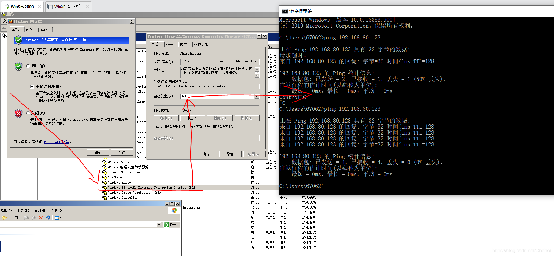Click the 显示名称 field in ICS properties
The height and width of the screenshot is (256, 554).
220,61
